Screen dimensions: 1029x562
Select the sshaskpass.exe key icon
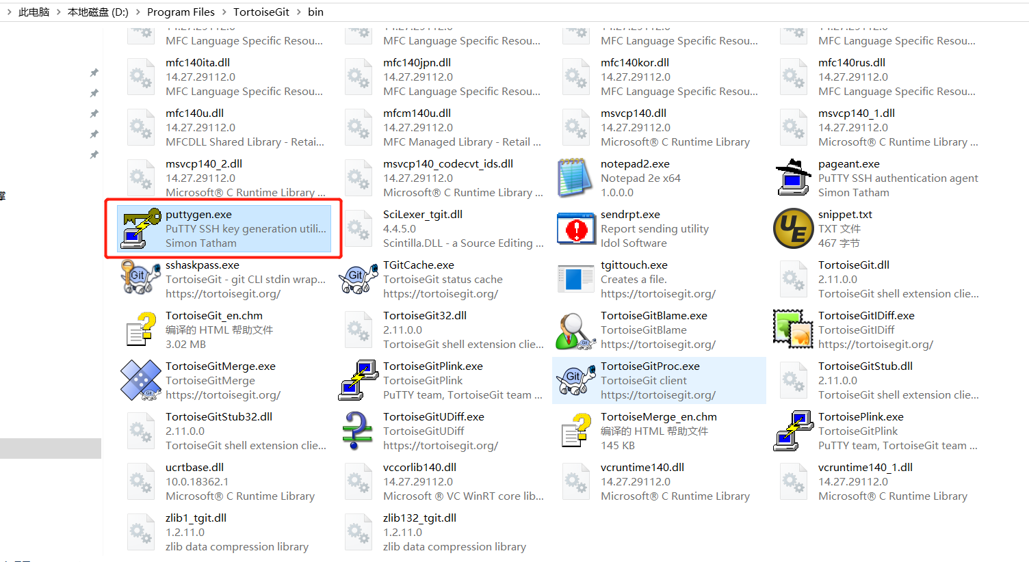(140, 279)
